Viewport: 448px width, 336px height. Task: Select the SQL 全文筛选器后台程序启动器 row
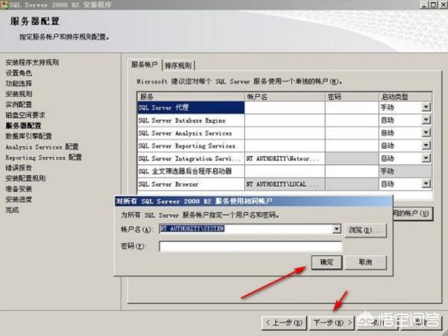point(191,172)
